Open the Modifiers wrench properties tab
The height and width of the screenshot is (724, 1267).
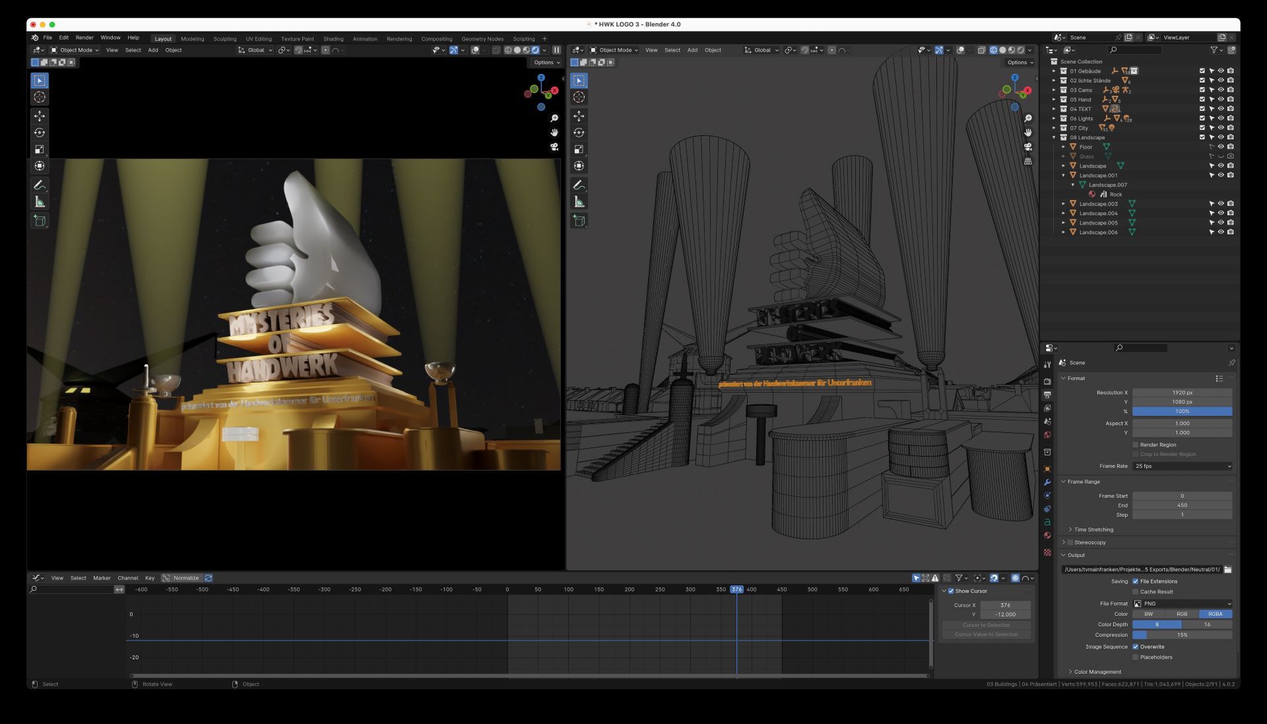pyautogui.click(x=1047, y=482)
